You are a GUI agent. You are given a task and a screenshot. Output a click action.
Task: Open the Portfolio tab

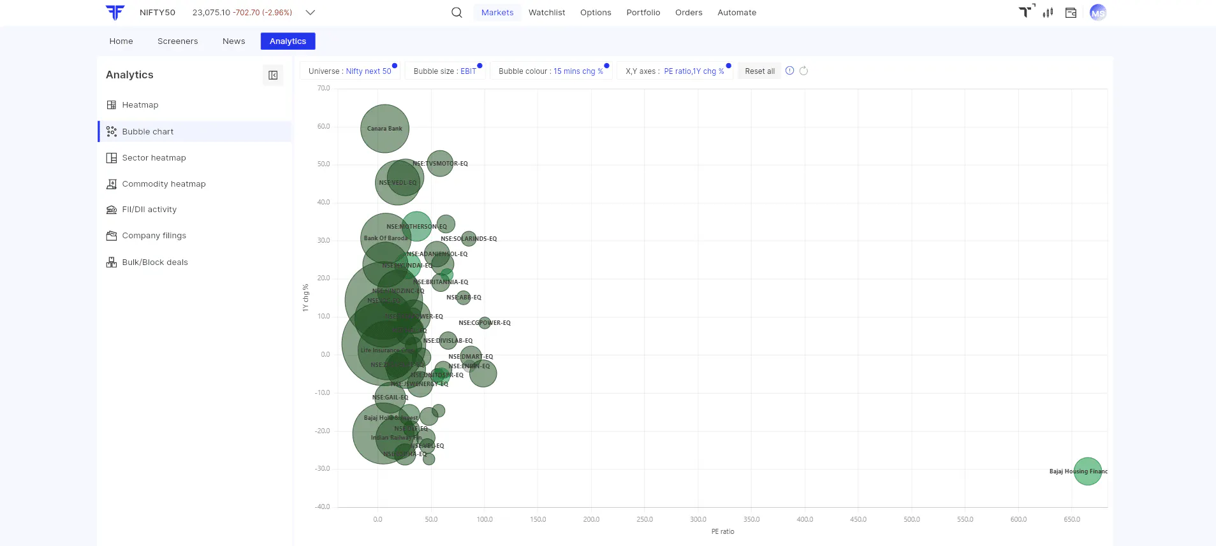643,13
